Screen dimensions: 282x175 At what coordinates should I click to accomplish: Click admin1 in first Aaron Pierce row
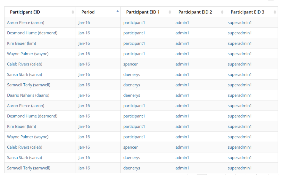pyautogui.click(x=182, y=23)
